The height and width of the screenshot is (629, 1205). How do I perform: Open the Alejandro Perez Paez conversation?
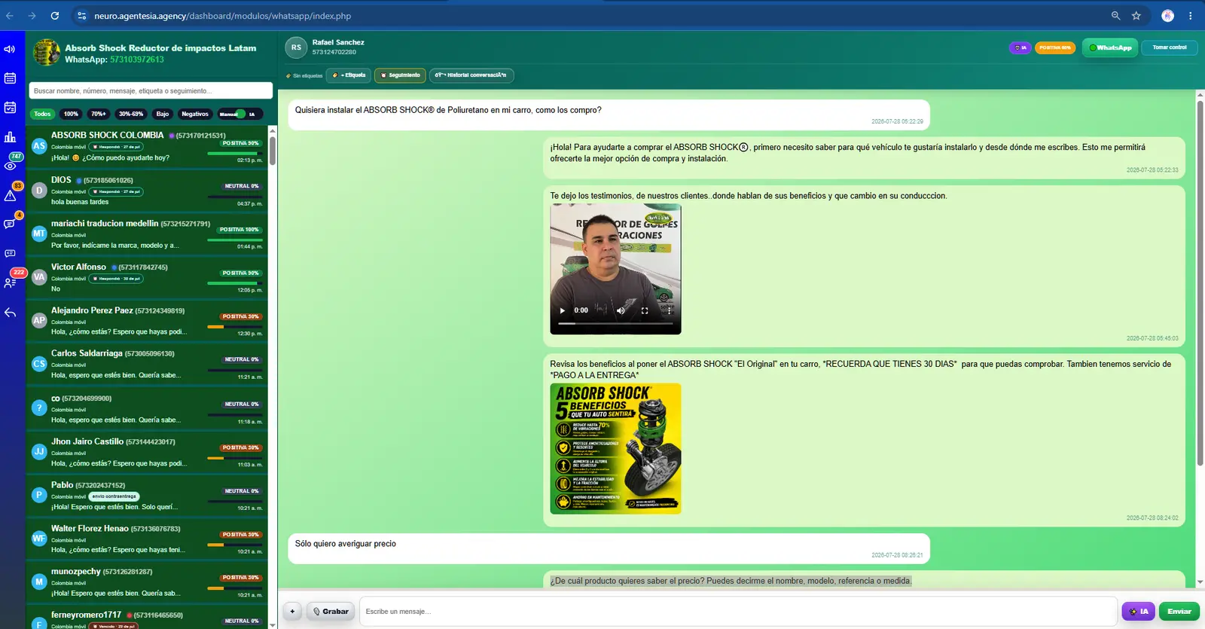pyautogui.click(x=147, y=321)
